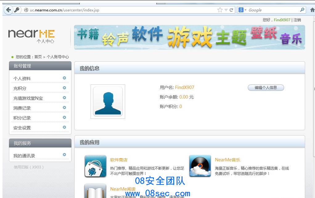Click the 账号管理 panel header

40,66
